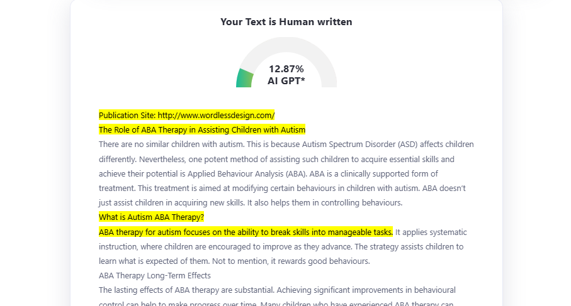Click the wordlessdesign.com publication URL
The height and width of the screenshot is (306, 571).
[x=216, y=115]
